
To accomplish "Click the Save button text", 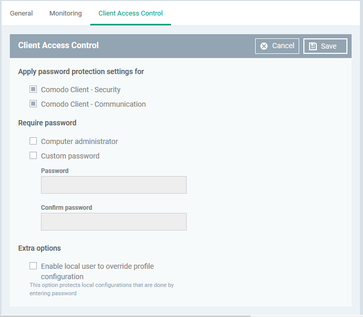I will 328,46.
